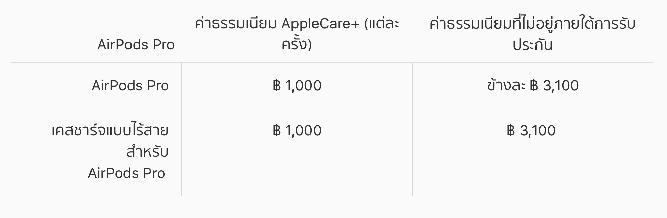
Task: Click the vertical divider before the last column
Action: 412,129
